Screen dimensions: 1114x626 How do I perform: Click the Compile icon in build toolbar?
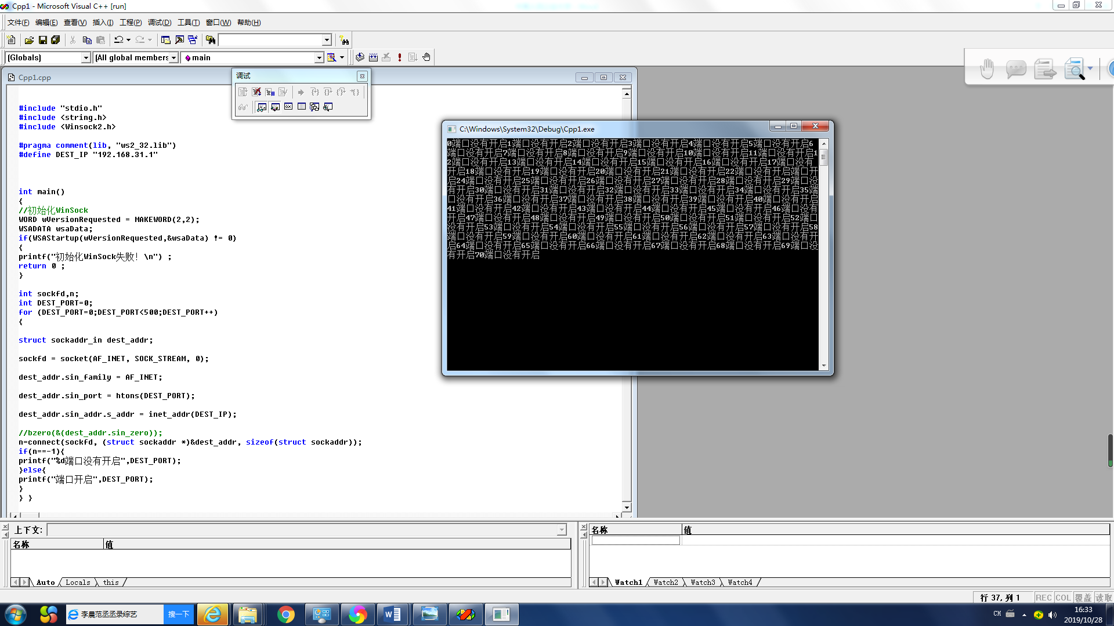coord(360,57)
